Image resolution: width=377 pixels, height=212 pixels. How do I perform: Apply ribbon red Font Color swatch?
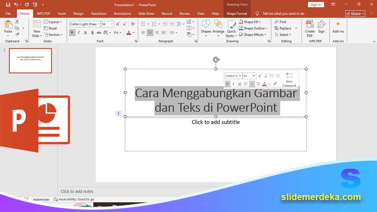point(128,33)
